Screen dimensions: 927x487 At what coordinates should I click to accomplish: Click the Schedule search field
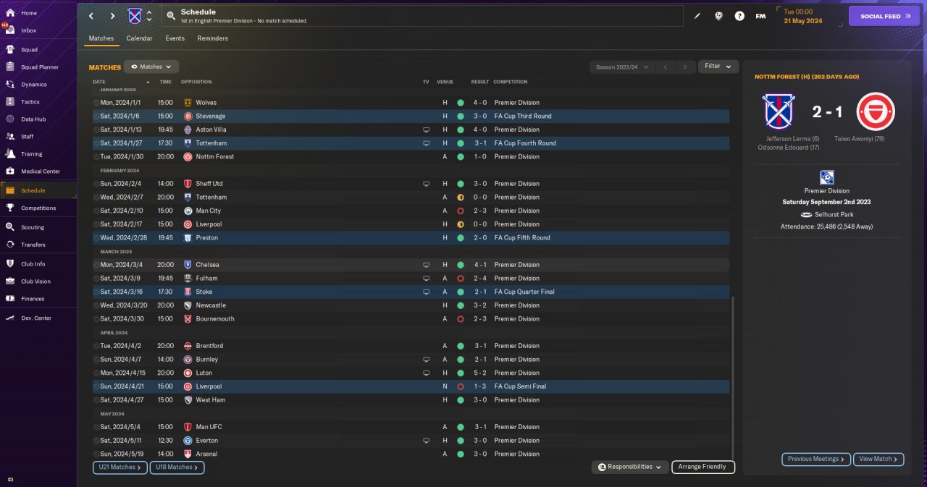(422, 16)
